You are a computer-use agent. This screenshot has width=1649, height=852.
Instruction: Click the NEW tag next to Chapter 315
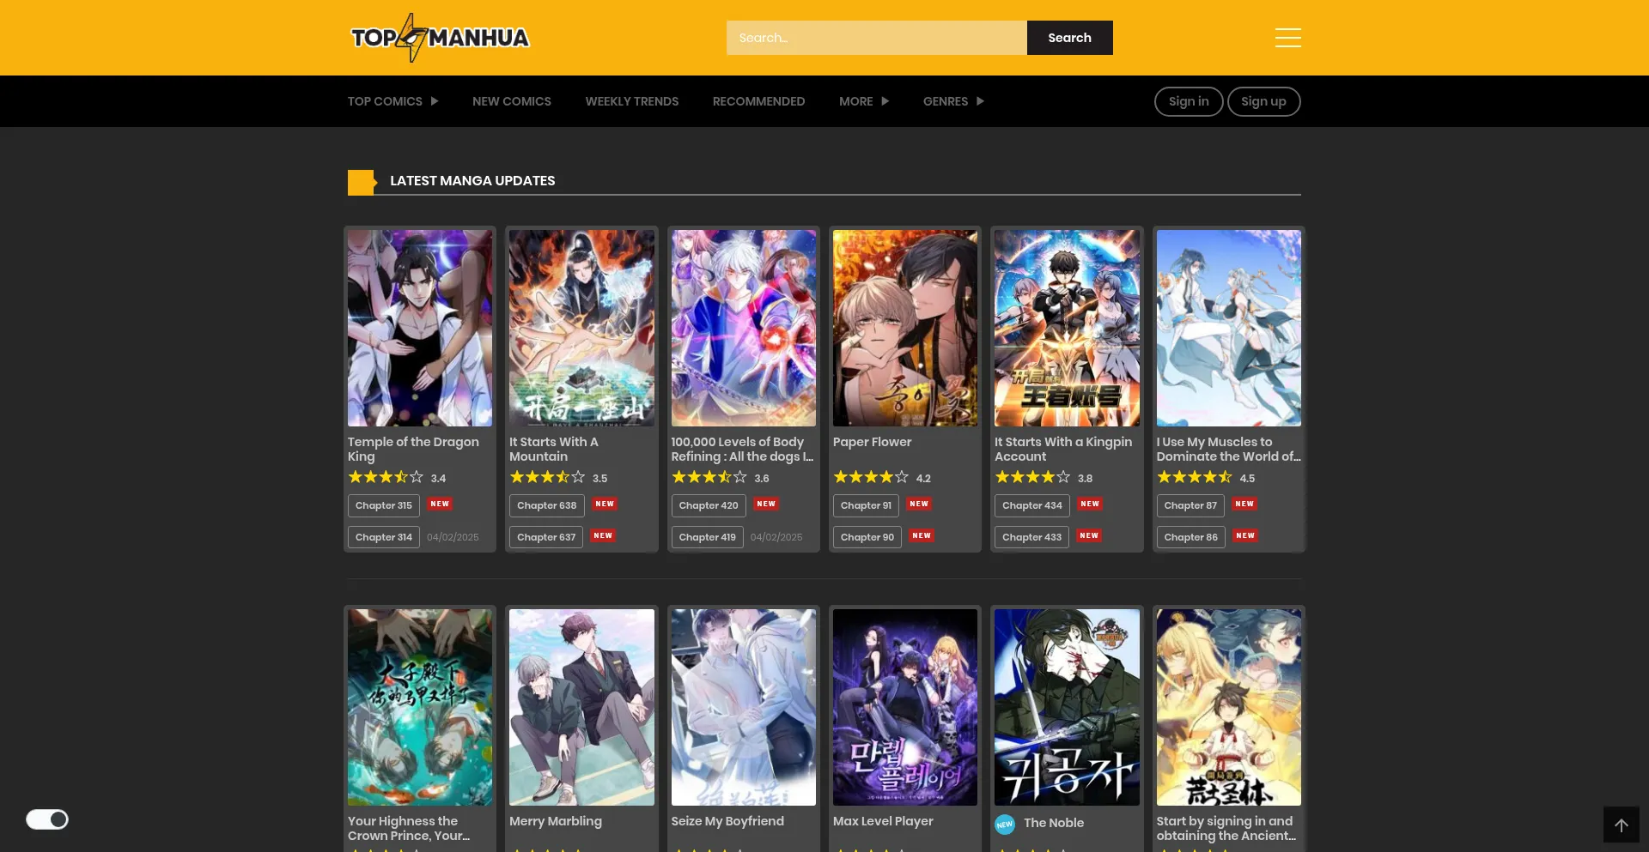pyautogui.click(x=440, y=504)
